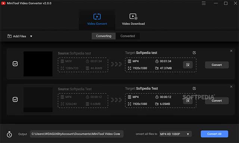The height and width of the screenshot is (143, 239).
Task: Click the 47.37MB target size value
Action: click(x=166, y=68)
